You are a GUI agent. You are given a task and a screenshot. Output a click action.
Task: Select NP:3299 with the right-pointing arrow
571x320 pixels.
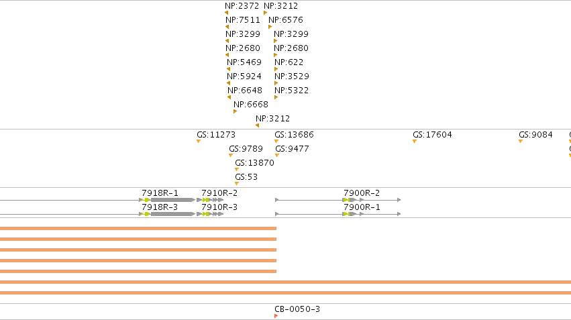tap(291, 34)
